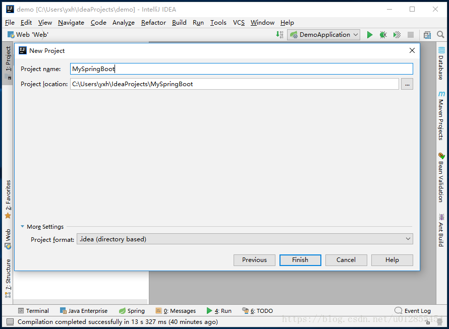Open the Refactor menu
The image size is (449, 329).
[x=153, y=23]
